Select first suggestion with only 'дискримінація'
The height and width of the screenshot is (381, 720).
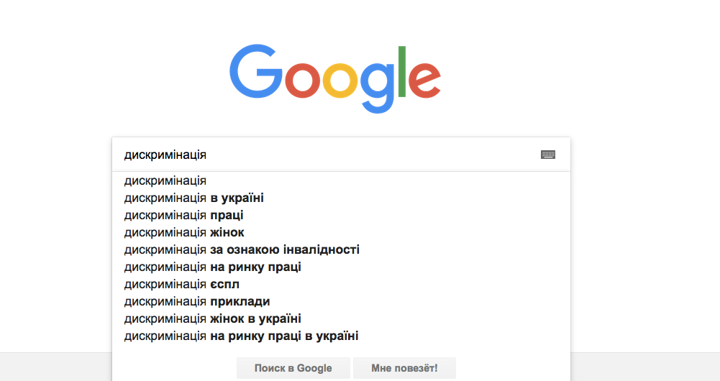[x=165, y=180]
